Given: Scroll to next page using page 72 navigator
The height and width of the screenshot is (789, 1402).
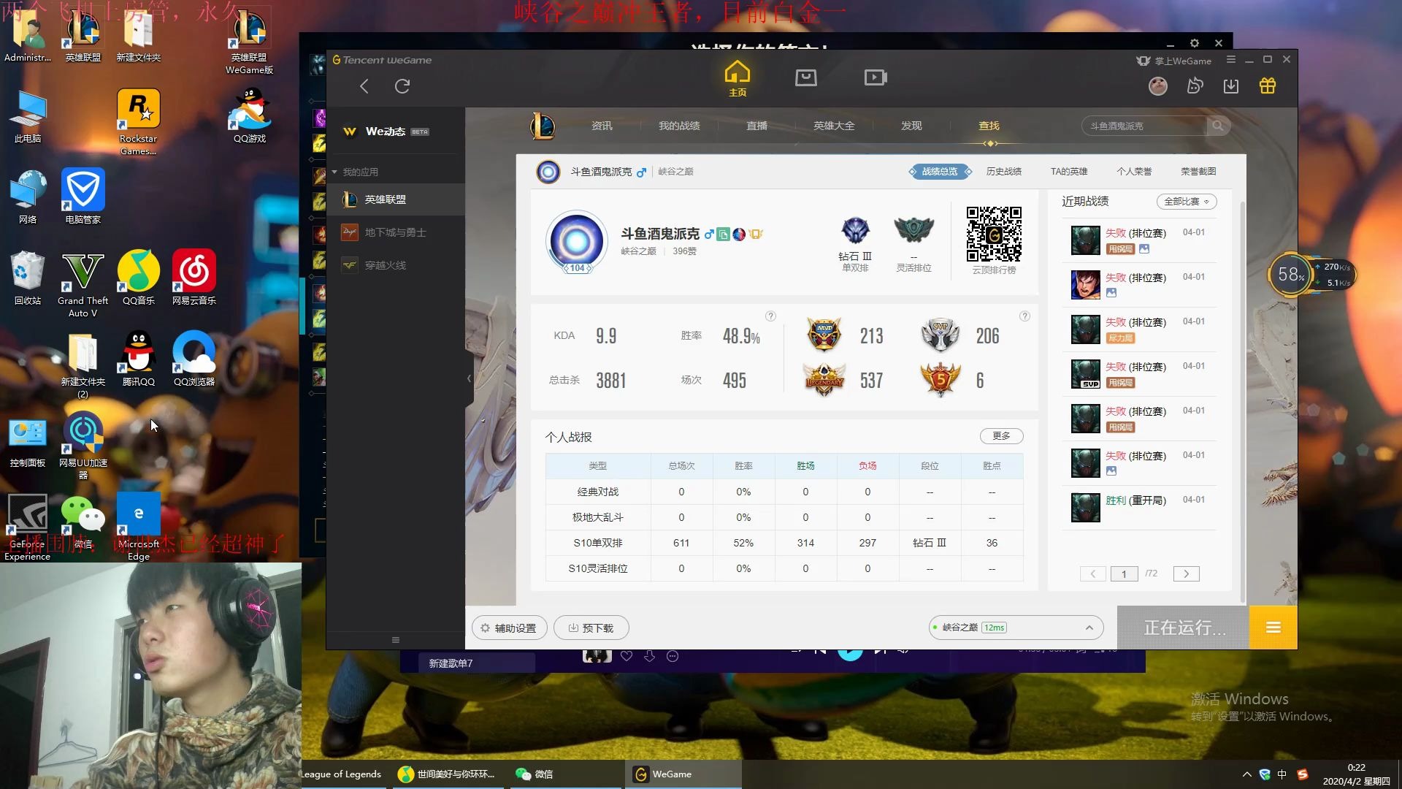Looking at the screenshot, I should [1185, 573].
